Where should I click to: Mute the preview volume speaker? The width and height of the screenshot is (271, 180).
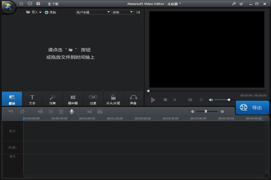pos(211,100)
